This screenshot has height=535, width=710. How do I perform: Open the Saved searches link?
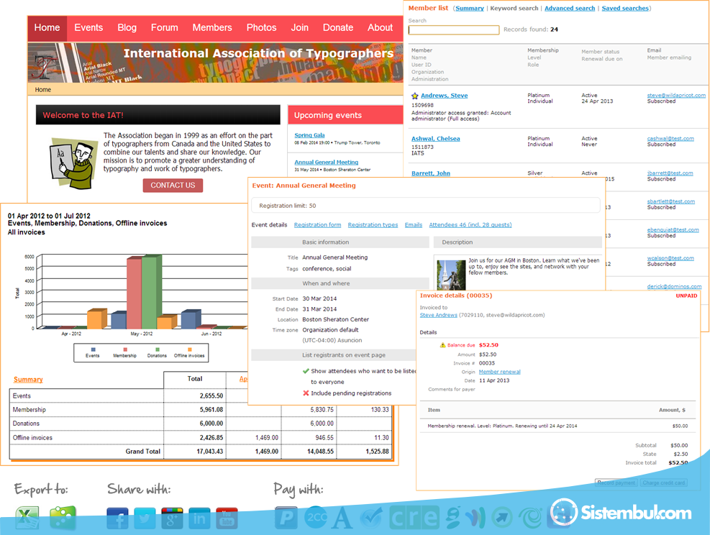(625, 9)
